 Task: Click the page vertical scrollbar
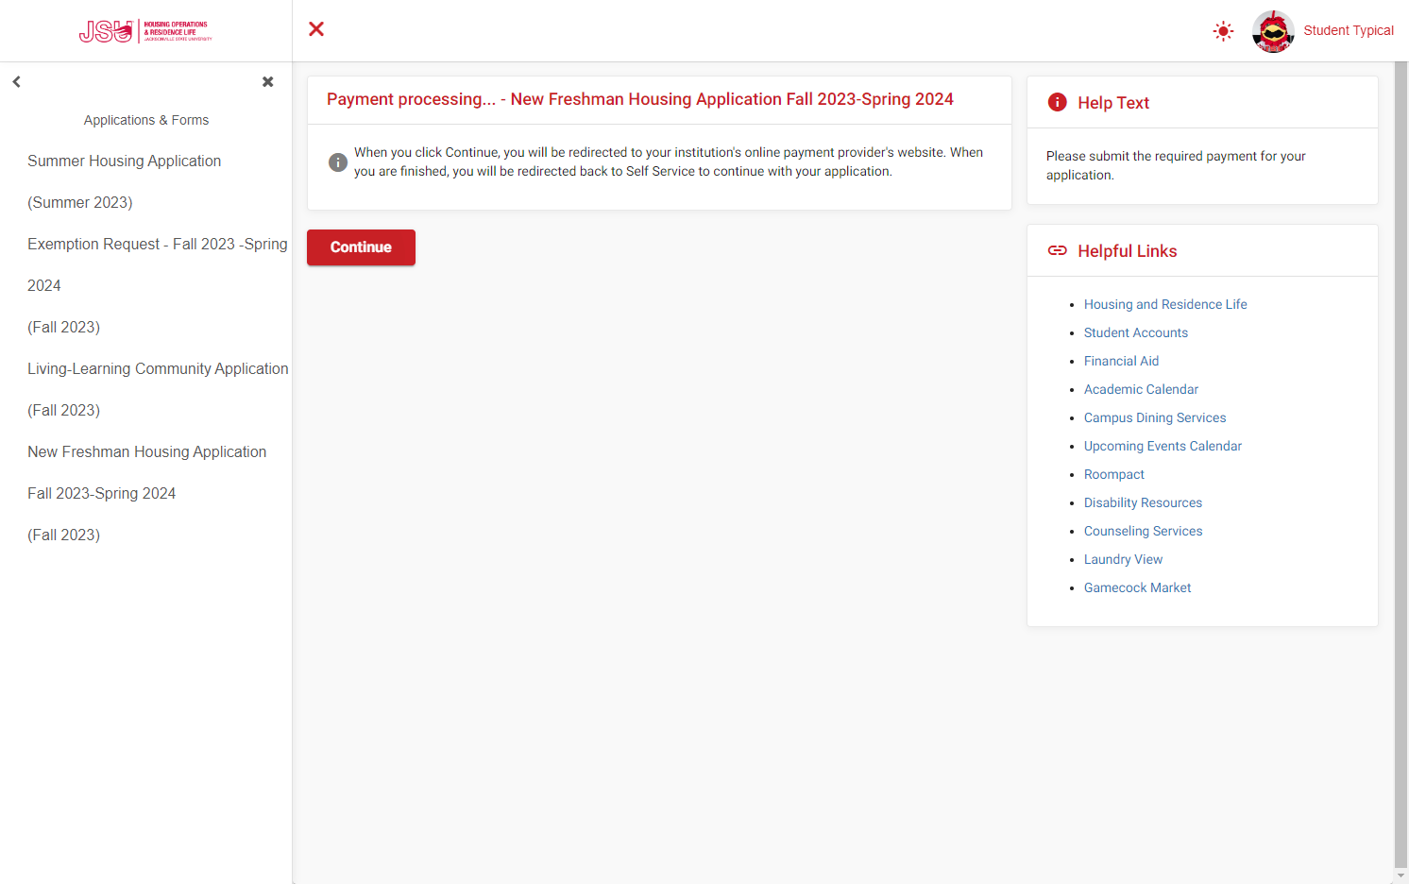(1401, 463)
